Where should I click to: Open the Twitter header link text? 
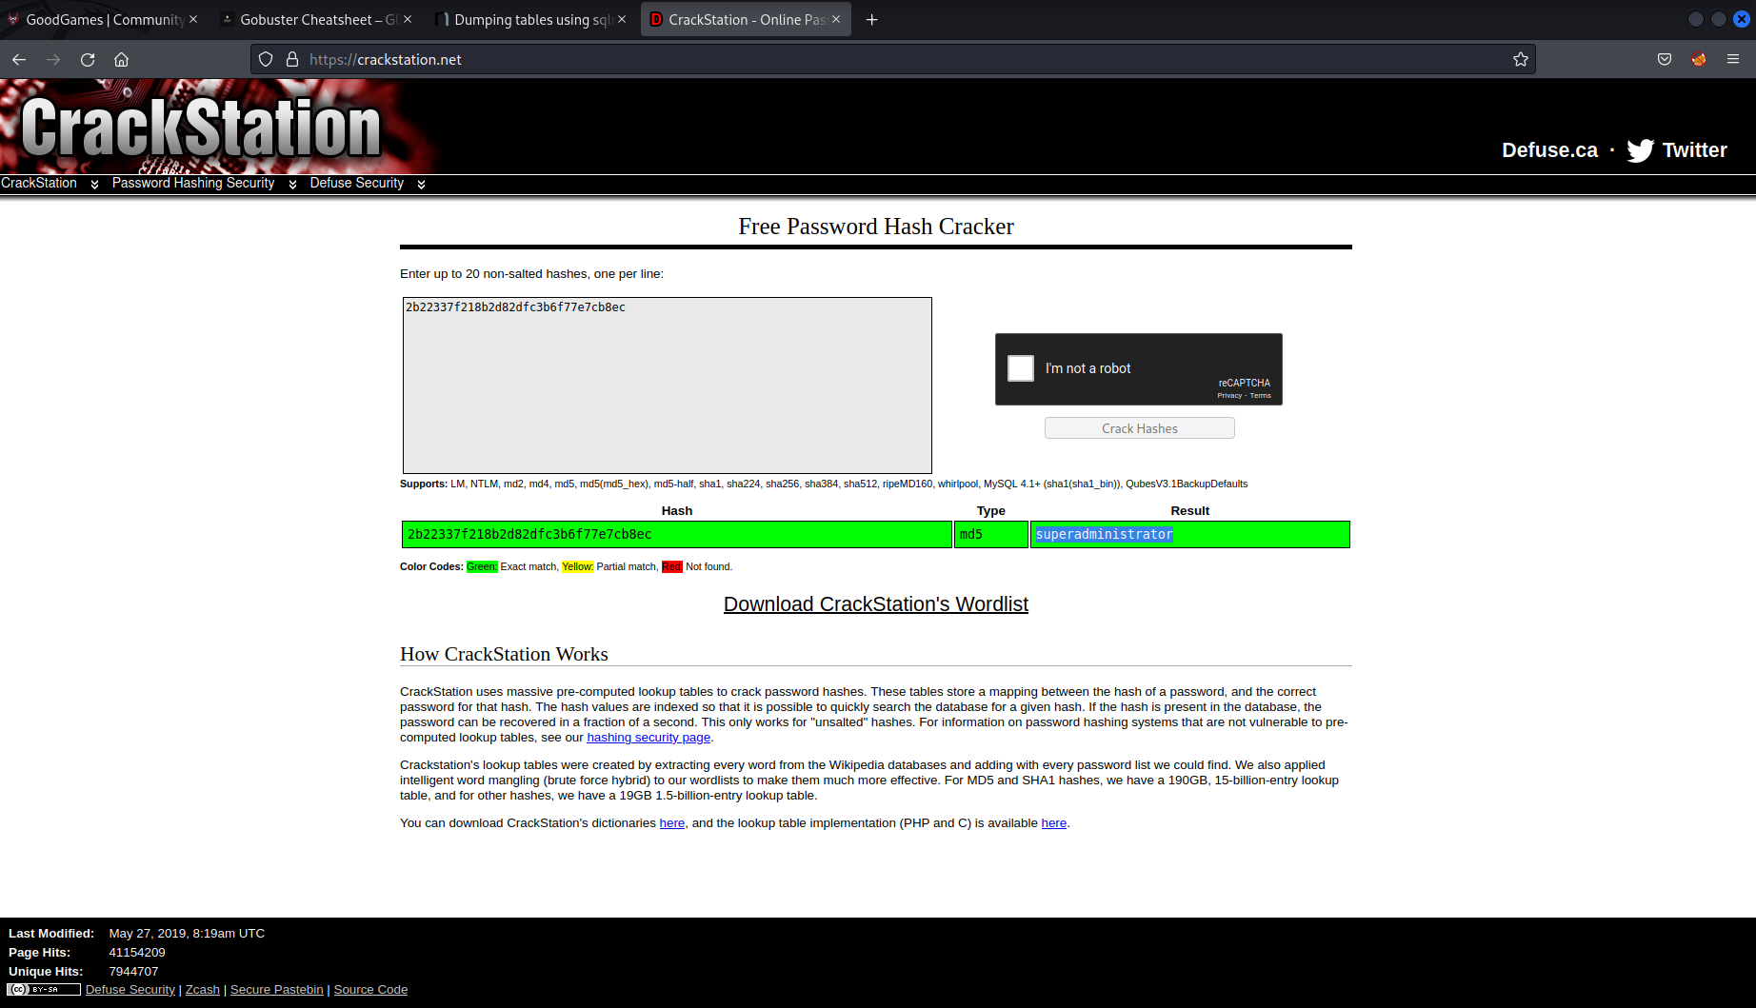coord(1695,150)
